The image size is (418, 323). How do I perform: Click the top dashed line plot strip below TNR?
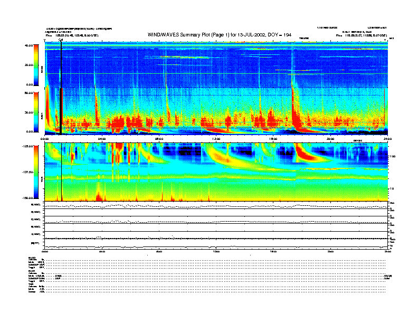216,205
